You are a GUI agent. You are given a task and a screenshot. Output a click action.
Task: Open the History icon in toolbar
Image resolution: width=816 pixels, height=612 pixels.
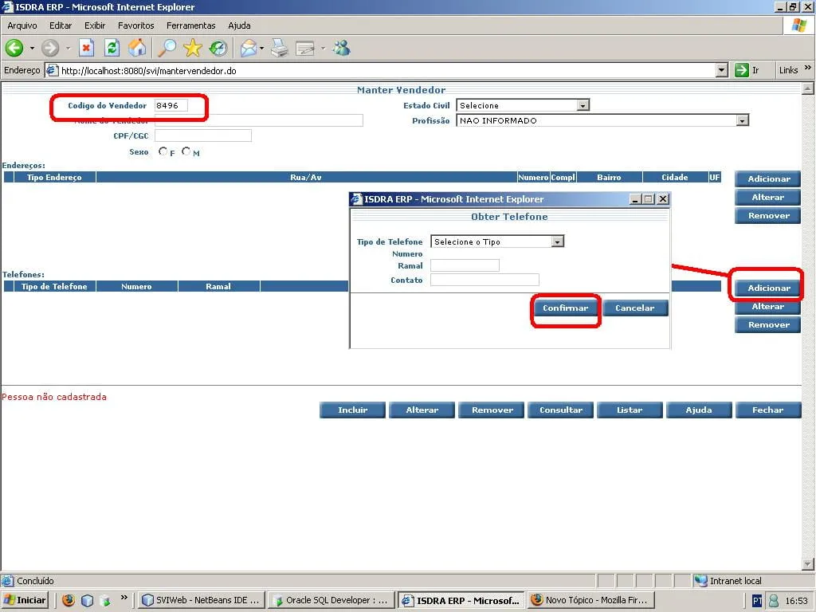point(218,49)
